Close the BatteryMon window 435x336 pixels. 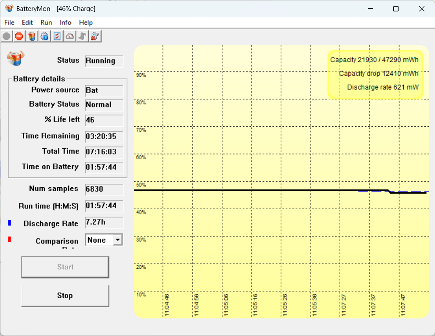pyautogui.click(x=422, y=9)
